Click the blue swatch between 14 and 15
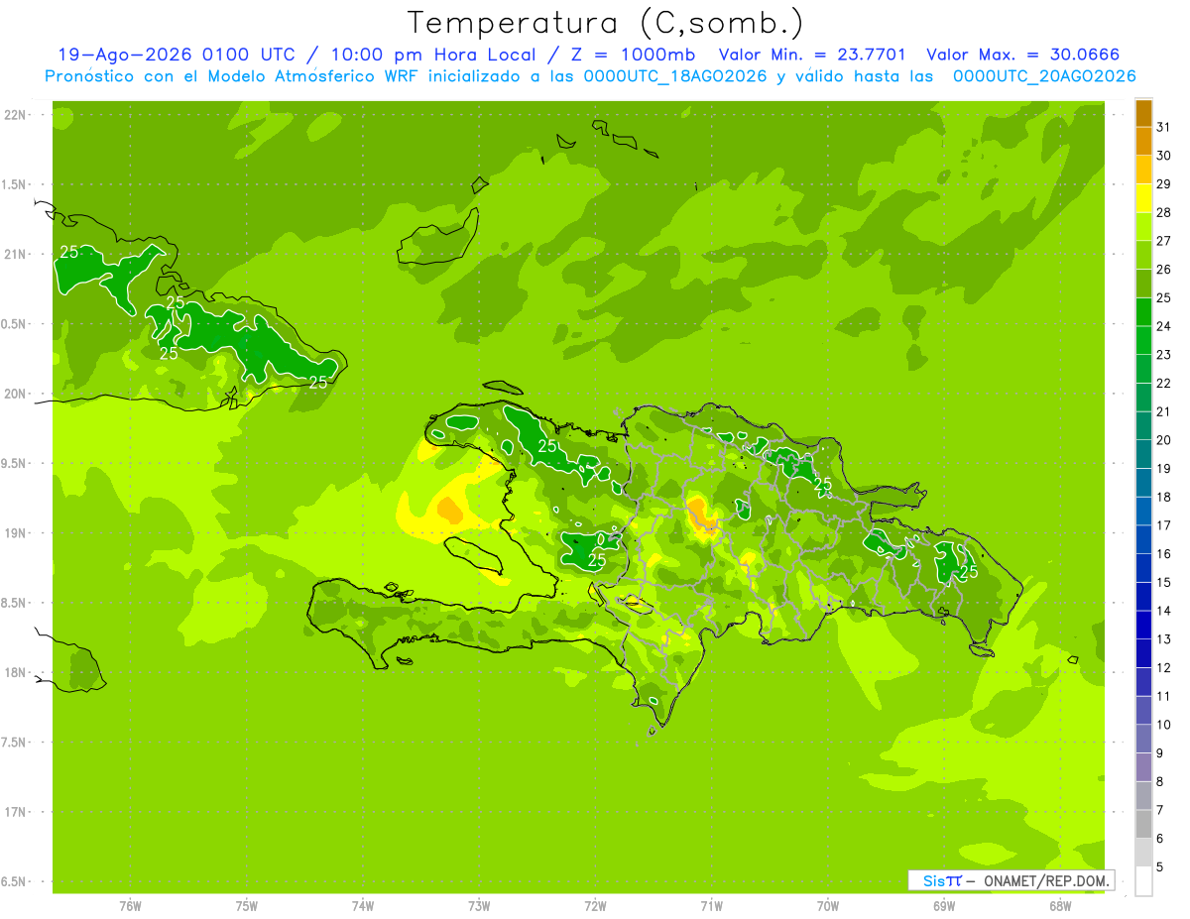 [1143, 597]
